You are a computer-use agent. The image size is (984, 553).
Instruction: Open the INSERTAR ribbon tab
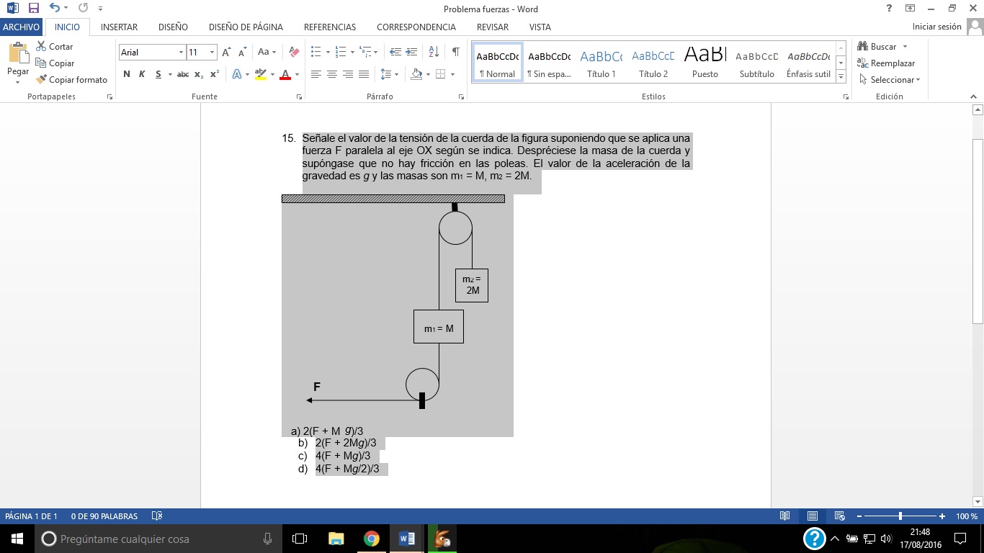[119, 27]
